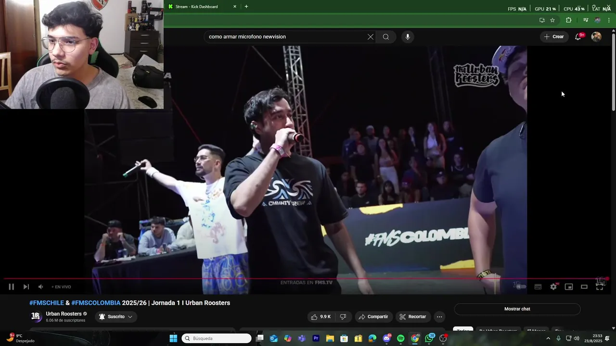Open Chrome profile avatar

598,20
